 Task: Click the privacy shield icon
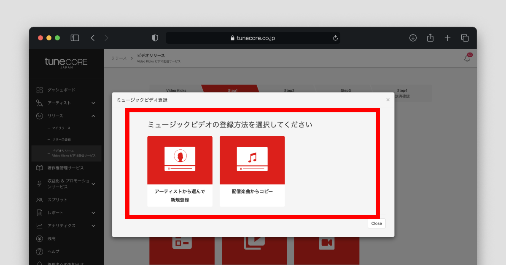point(155,38)
